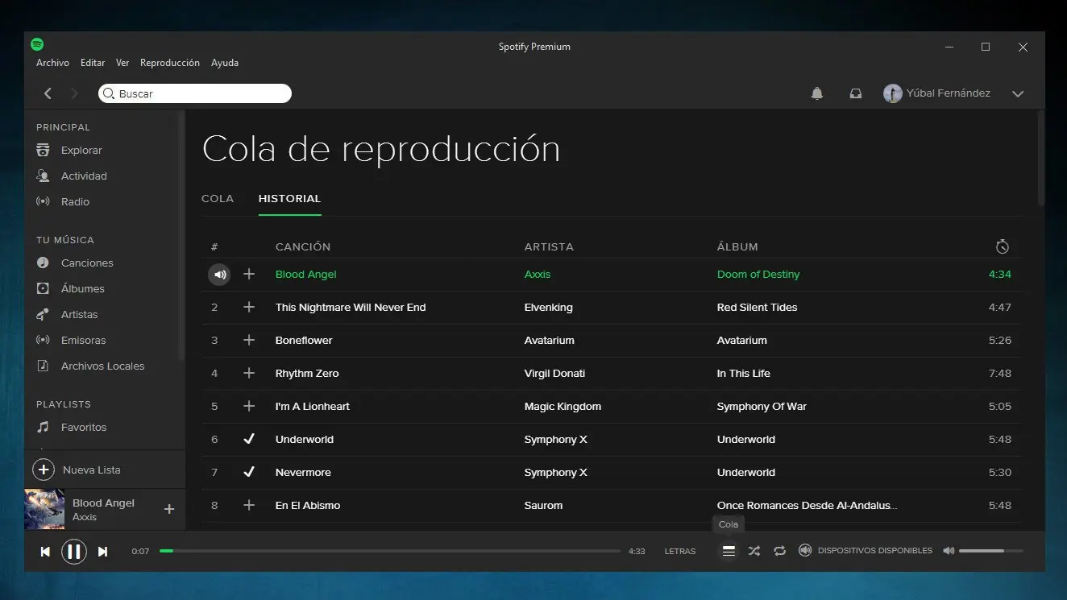The image size is (1067, 600).
Task: Seek using the playback progress bar
Action: click(391, 551)
